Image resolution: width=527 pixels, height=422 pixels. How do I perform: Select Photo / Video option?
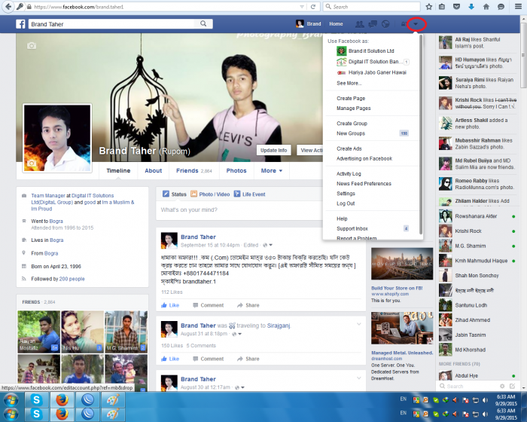click(x=210, y=194)
